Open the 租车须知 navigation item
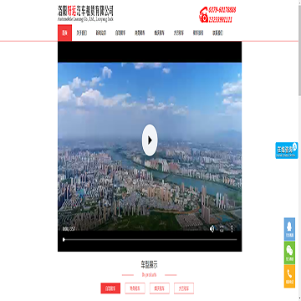The image size is (301, 301). [198, 33]
